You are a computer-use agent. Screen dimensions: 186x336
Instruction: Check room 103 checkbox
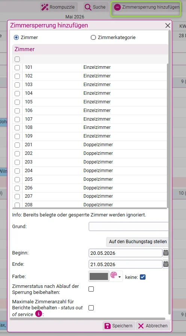[17, 85]
